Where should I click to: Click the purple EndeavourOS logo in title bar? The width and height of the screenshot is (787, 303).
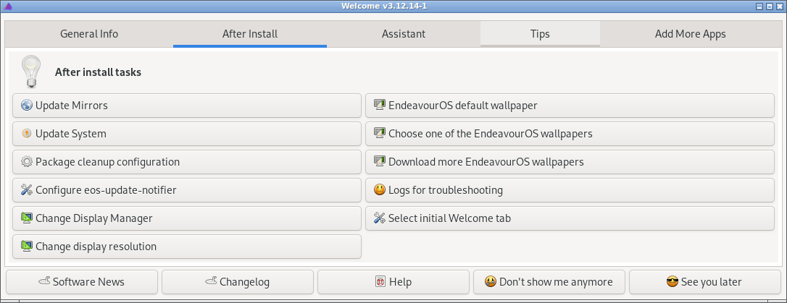7,6
